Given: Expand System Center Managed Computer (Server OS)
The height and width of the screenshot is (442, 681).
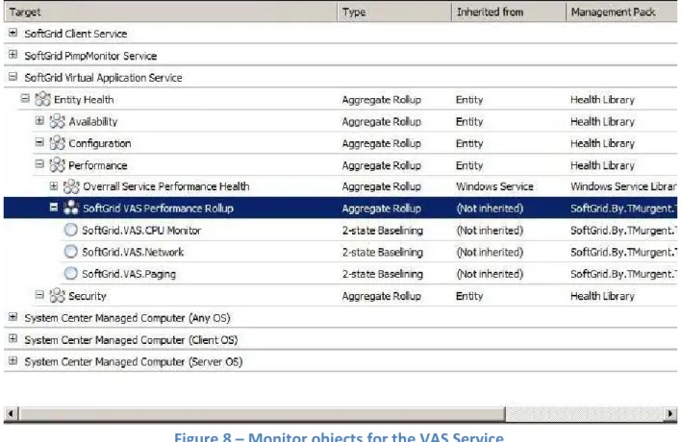Looking at the screenshot, I should pyautogui.click(x=13, y=360).
